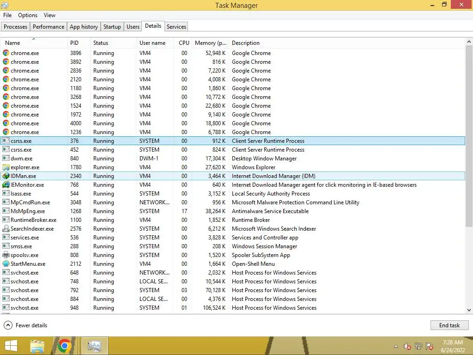Show hidden tray icons arrow
This screenshot has height=355, width=473.
point(396,346)
